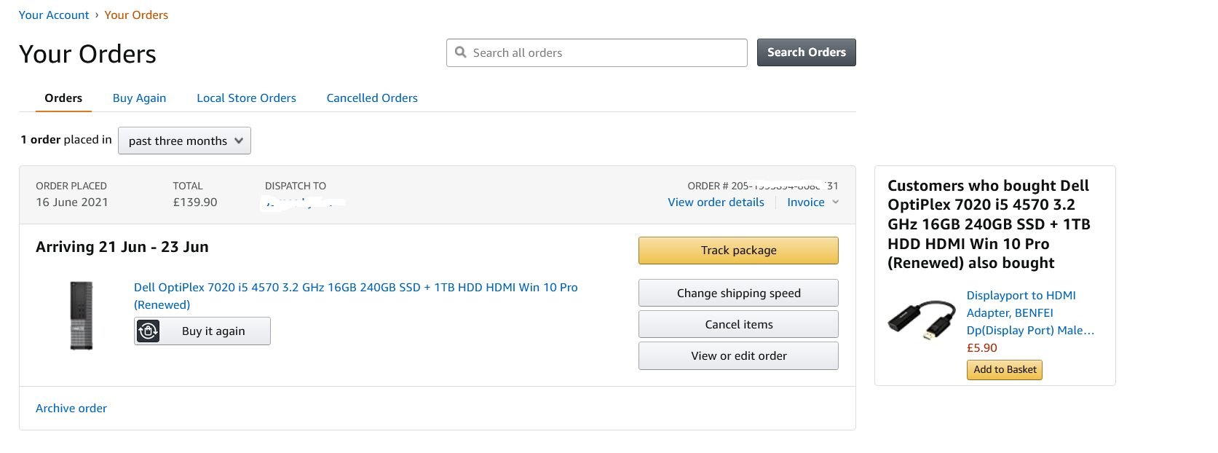This screenshot has height=453, width=1218.
Task: Open the past three months dropdown
Action: (184, 141)
